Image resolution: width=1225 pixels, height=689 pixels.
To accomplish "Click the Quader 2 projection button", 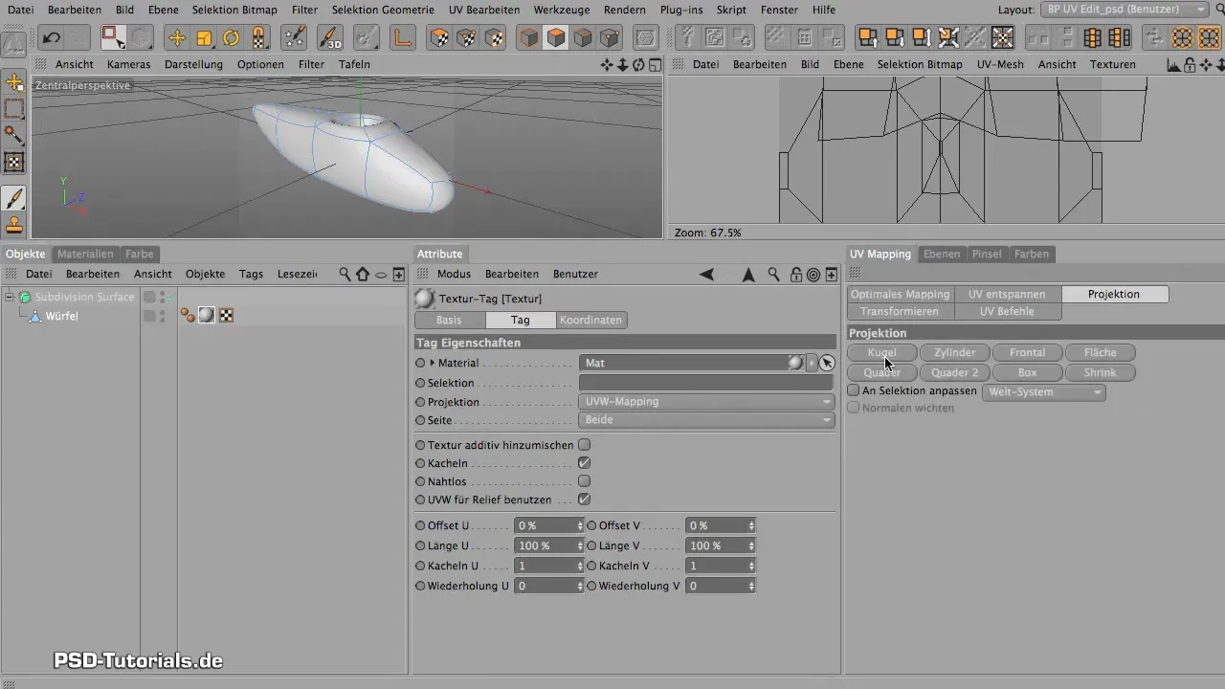I will pos(954,372).
